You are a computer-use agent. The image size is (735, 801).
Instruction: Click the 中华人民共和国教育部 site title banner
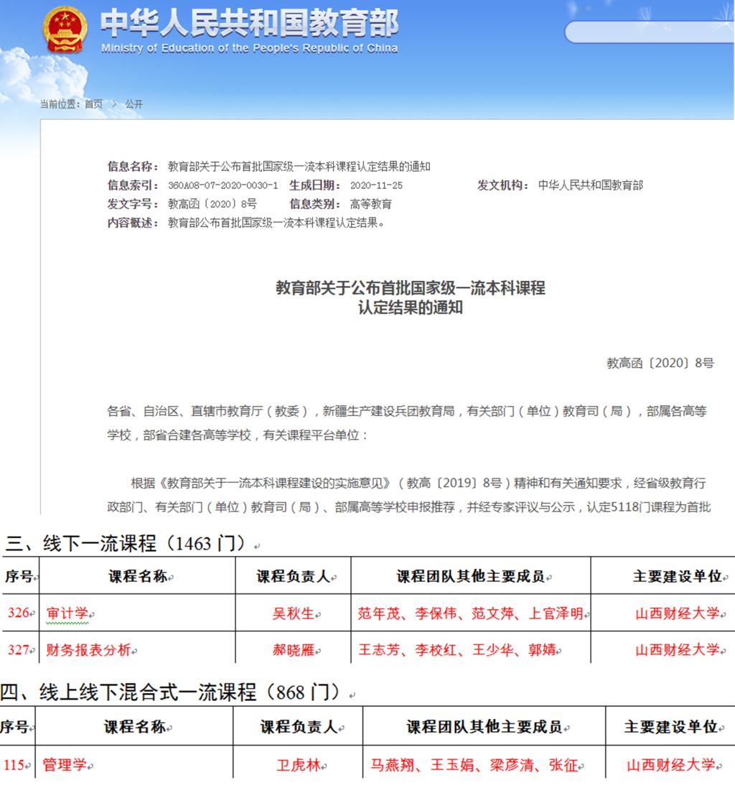249,23
